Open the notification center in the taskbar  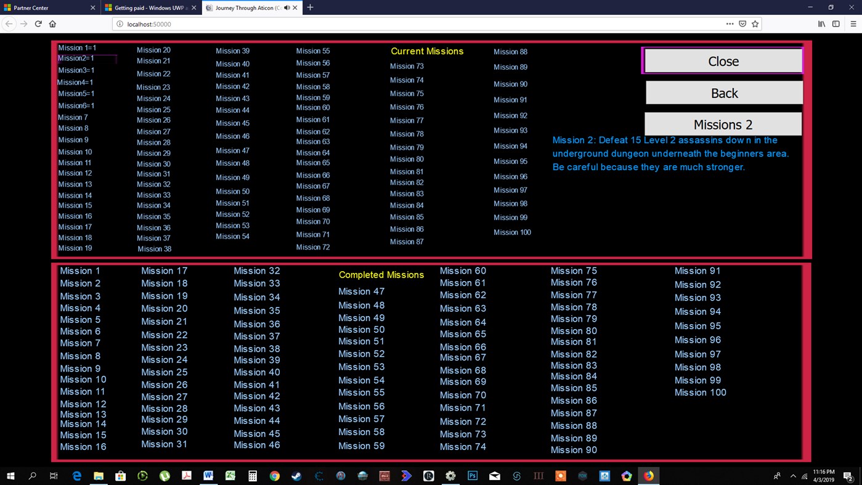coord(848,476)
